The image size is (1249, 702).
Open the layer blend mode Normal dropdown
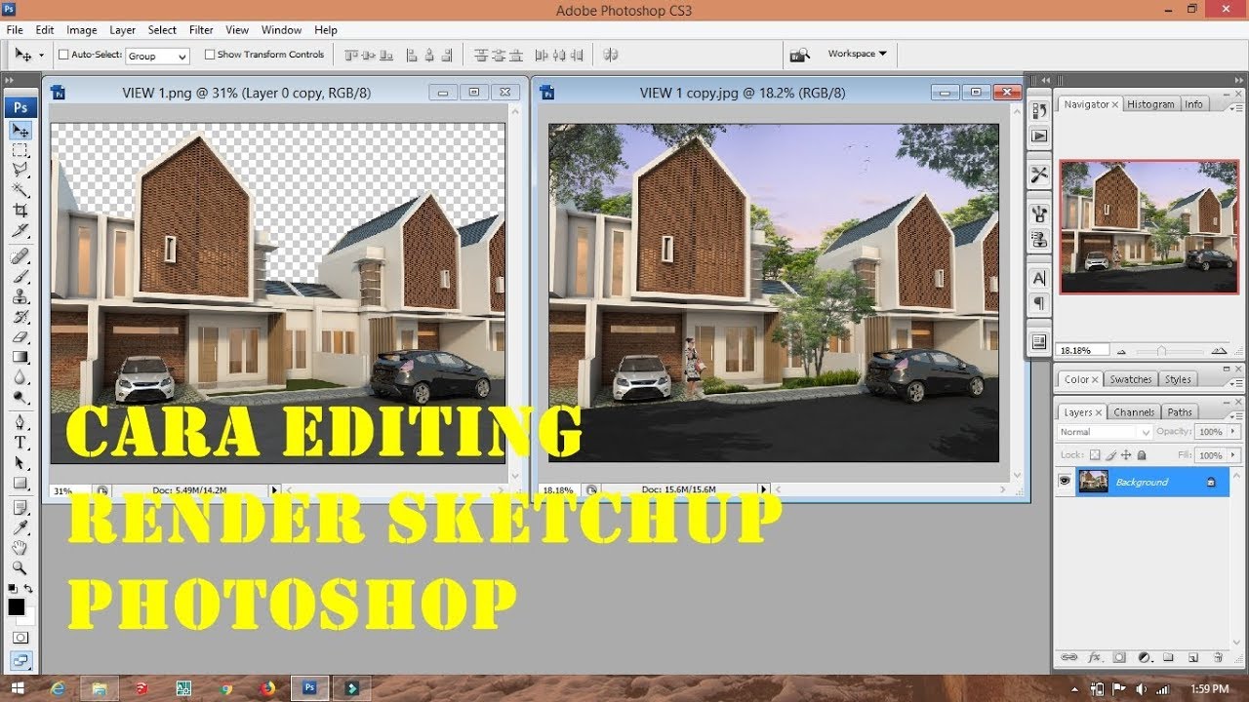(x=1105, y=432)
